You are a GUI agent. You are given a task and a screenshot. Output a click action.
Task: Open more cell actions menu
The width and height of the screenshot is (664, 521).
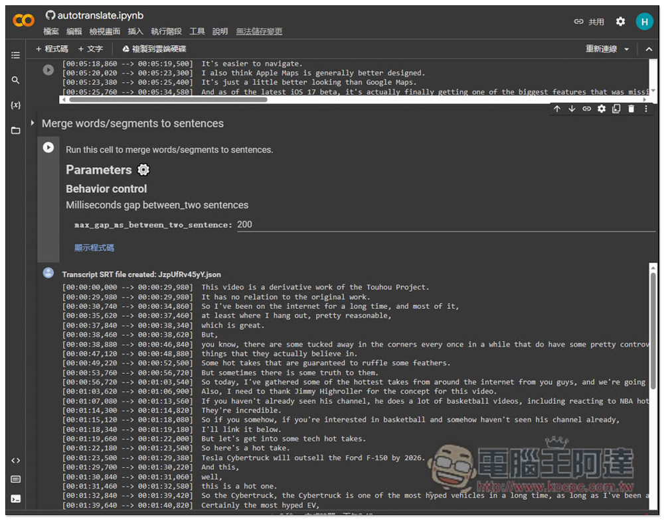(x=646, y=109)
